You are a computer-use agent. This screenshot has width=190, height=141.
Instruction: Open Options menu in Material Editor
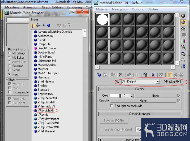point(138,9)
